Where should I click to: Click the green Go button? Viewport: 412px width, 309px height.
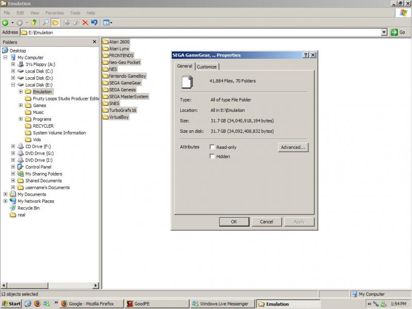[x=398, y=32]
